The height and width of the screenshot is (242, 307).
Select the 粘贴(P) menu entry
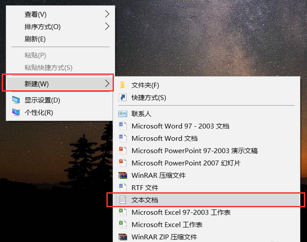(60, 55)
